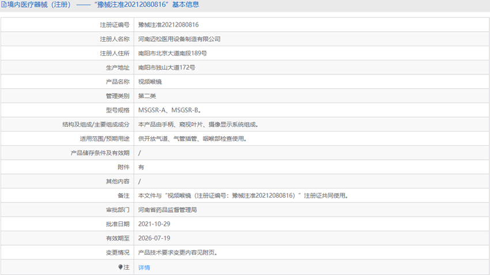Click the expiry date 2026-07-19

154,239
